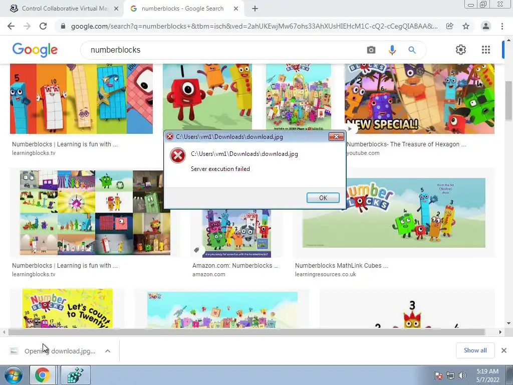Click the padlock site info icon
The width and height of the screenshot is (513, 385).
63,26
